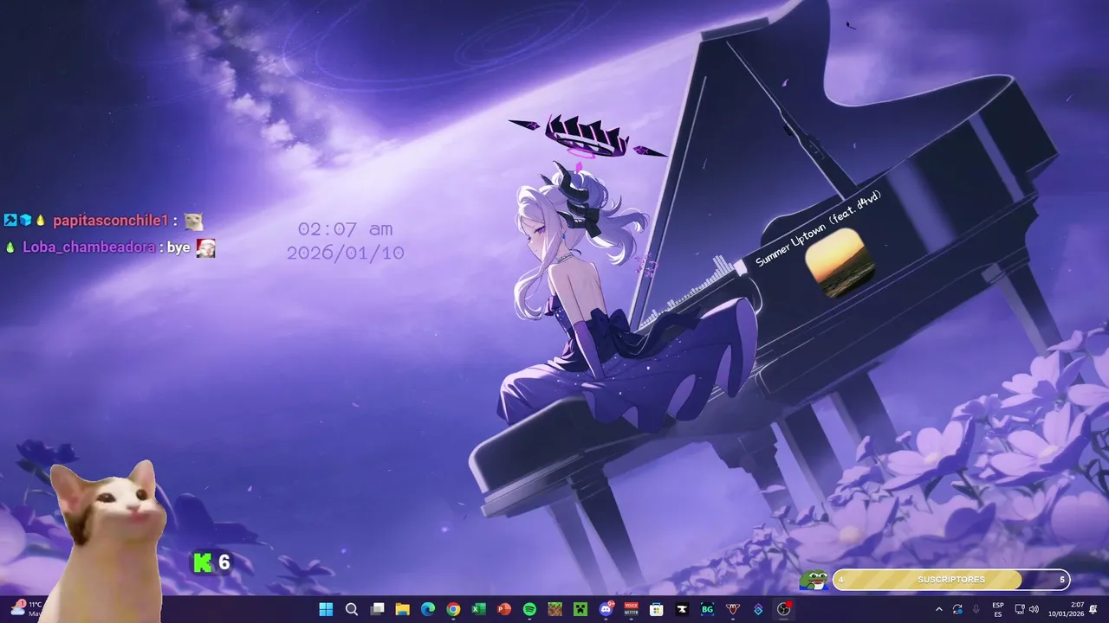The height and width of the screenshot is (623, 1109).
Task: Click the 'Summer Uptown (feat. d4vd)' song title
Action: pos(818,229)
